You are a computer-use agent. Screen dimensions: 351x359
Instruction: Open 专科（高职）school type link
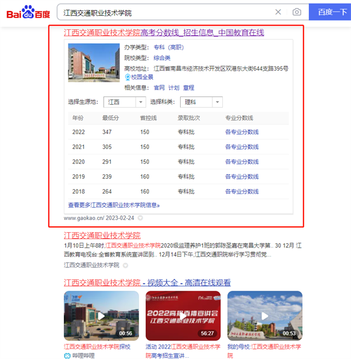click(168, 47)
